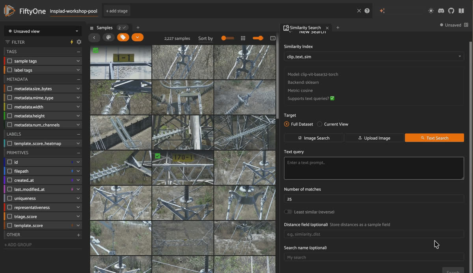The image size is (473, 273).
Task: Click the panel layout split icon
Action: 467,25
